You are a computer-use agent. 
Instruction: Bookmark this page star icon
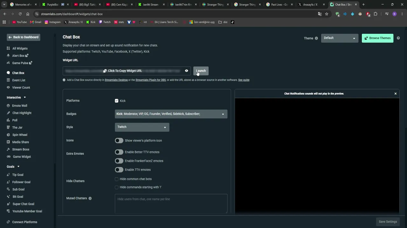tap(327, 14)
